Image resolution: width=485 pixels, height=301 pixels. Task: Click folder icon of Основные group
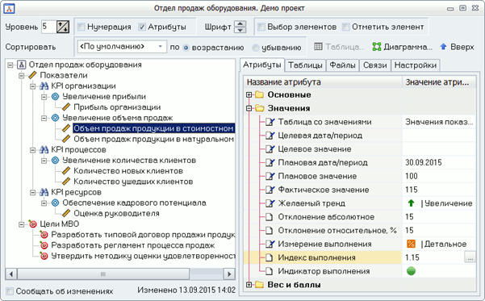coord(259,94)
